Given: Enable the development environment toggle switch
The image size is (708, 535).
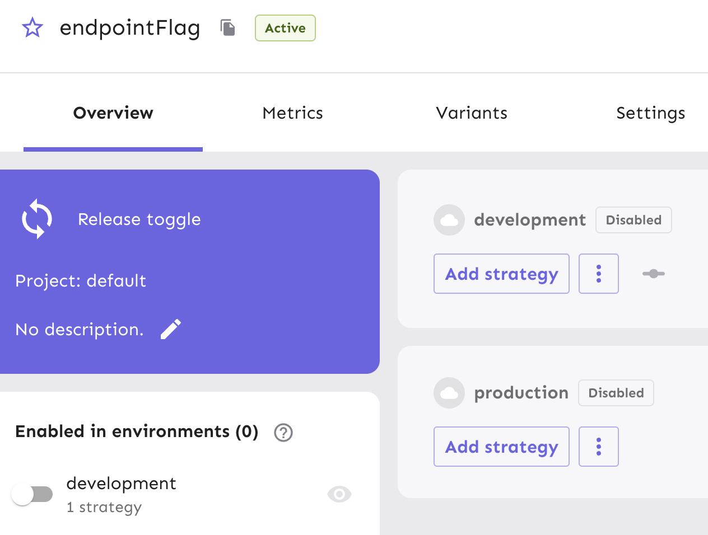Looking at the screenshot, I should pyautogui.click(x=32, y=494).
